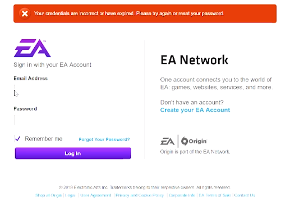
Task: Click the credentials incorrect error banner
Action: coord(145,13)
